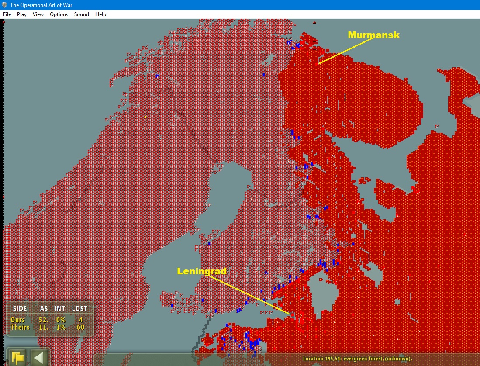This screenshot has width=480, height=366.
Task: Click the Theirs lost value 60
Action: pyautogui.click(x=80, y=327)
